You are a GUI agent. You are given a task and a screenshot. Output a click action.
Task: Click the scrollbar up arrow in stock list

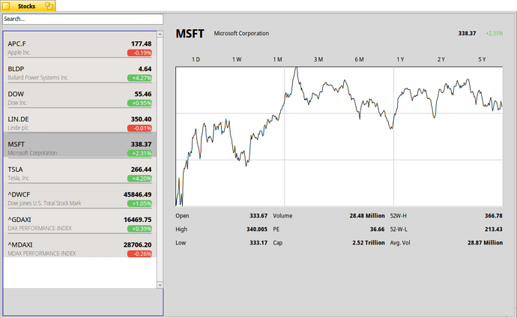(160, 34)
